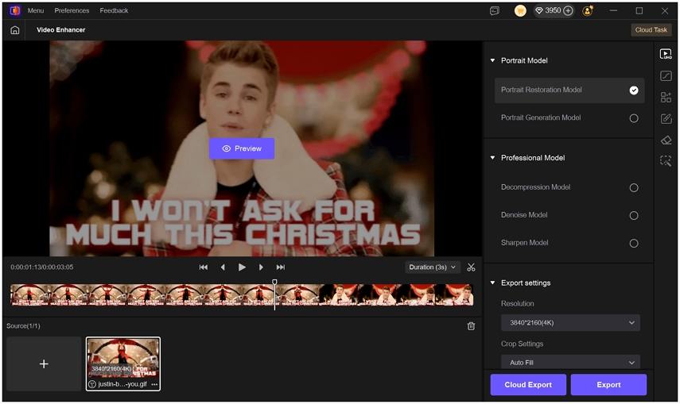Open the three-dot menu on justin-b...-you.gif
680x404 pixels.
pos(154,384)
